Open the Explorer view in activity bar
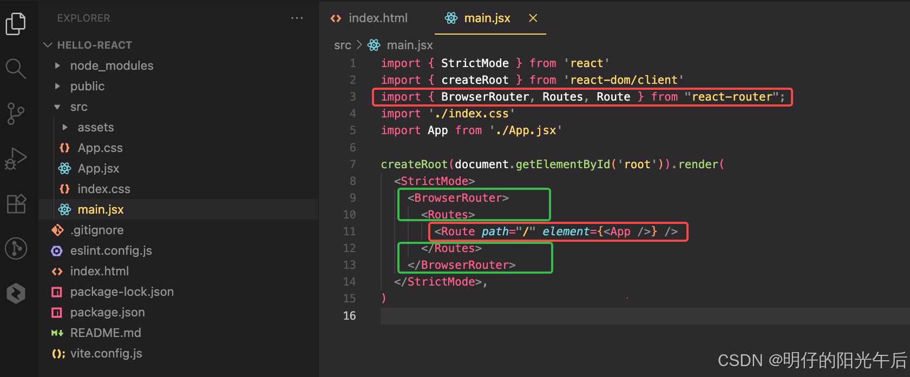The width and height of the screenshot is (910, 377). tap(15, 24)
